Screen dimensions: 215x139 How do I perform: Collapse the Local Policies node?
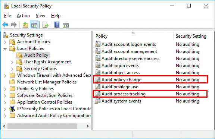coord(5,48)
